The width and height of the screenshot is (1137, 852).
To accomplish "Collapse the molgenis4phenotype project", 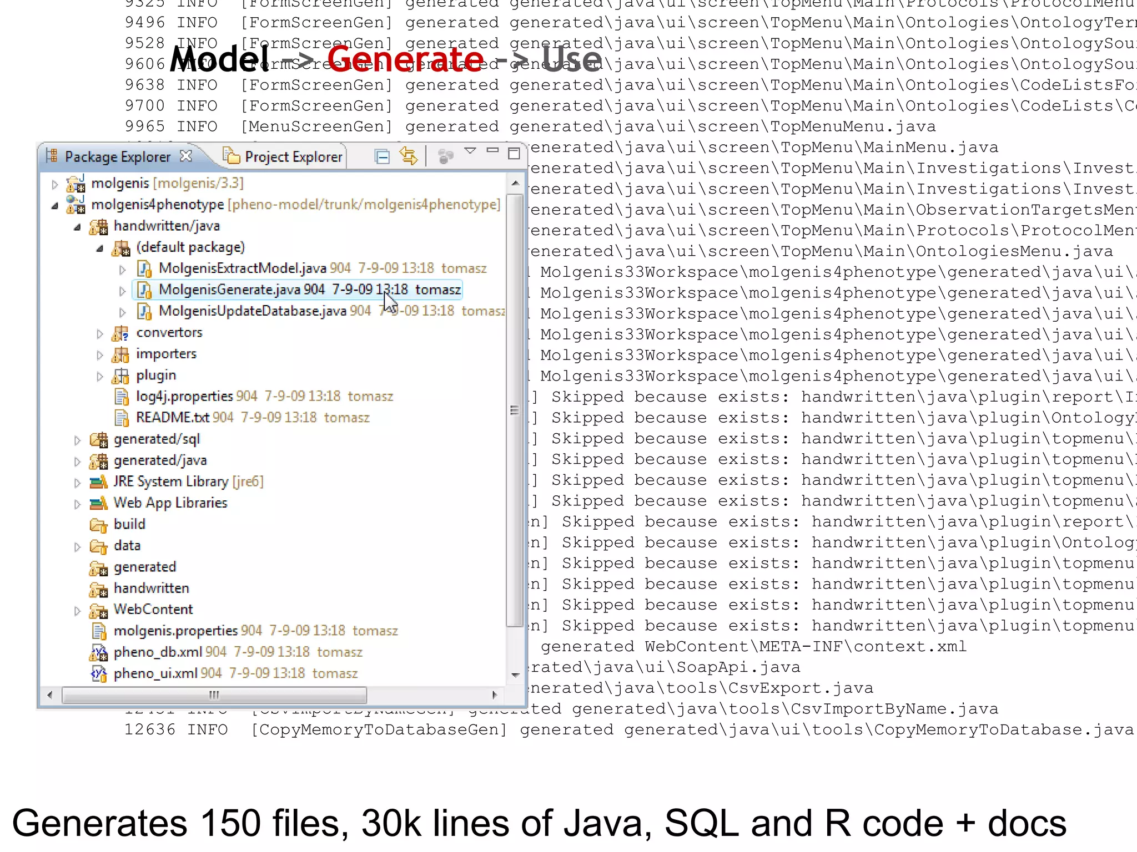I will [x=54, y=206].
